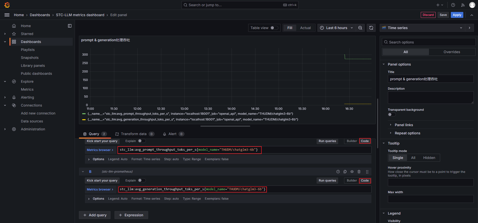Switch to the Transform data tab
The height and width of the screenshot is (223, 478).
click(x=133, y=134)
